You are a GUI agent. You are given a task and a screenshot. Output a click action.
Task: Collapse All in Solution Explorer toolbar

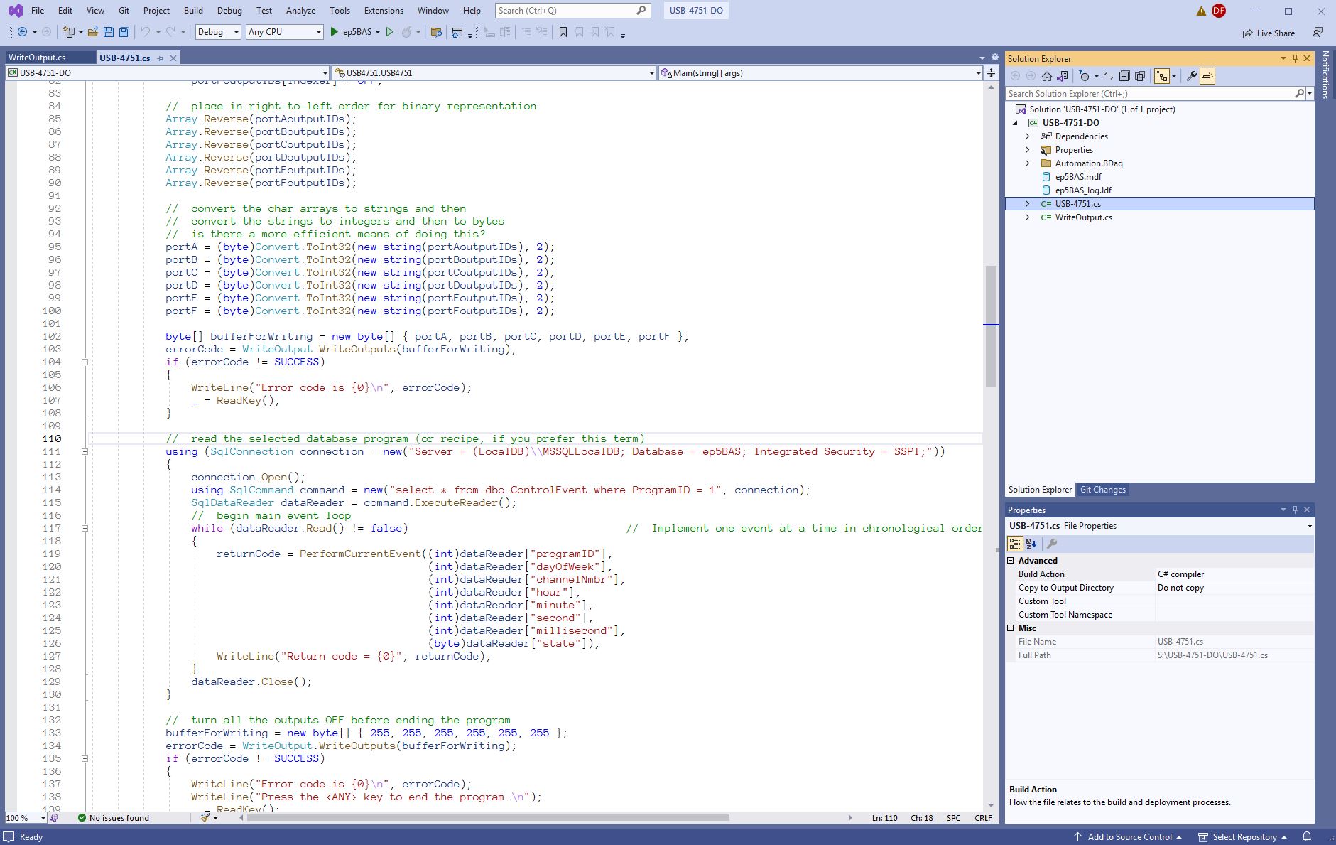(1124, 76)
